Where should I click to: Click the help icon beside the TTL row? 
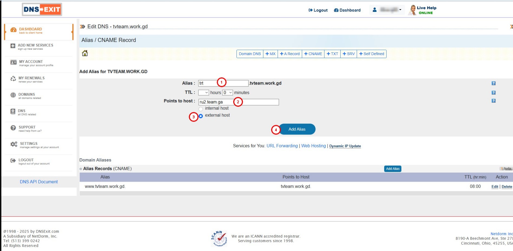pos(494,93)
